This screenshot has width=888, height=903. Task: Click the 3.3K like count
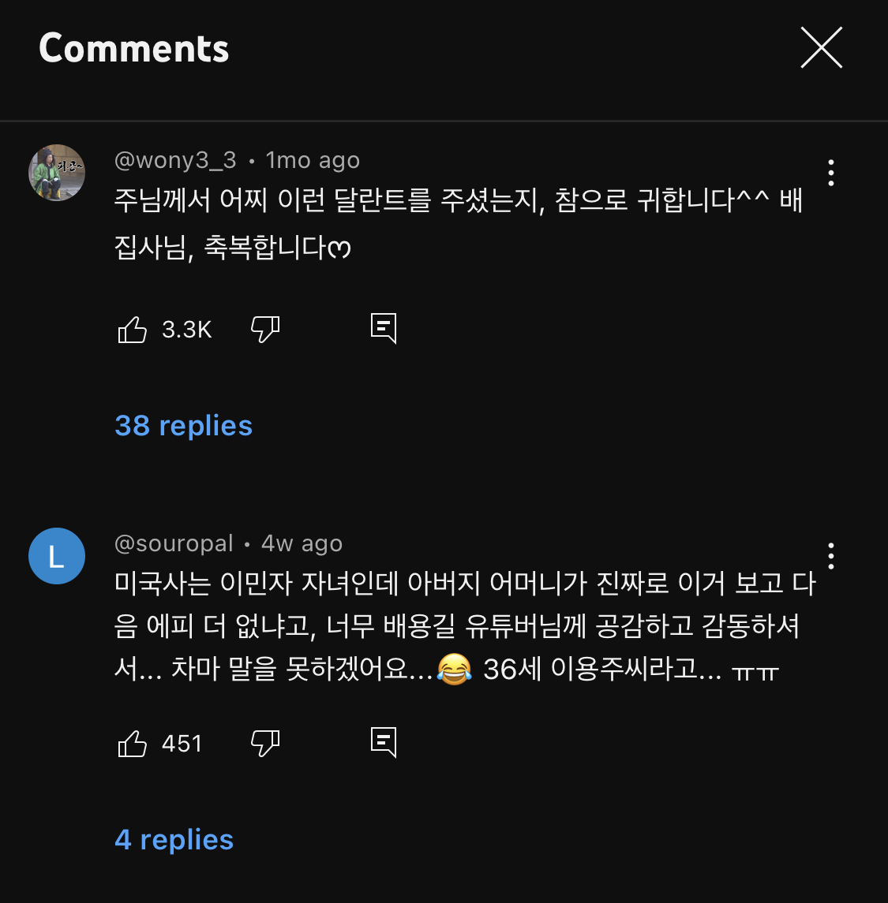tap(187, 329)
